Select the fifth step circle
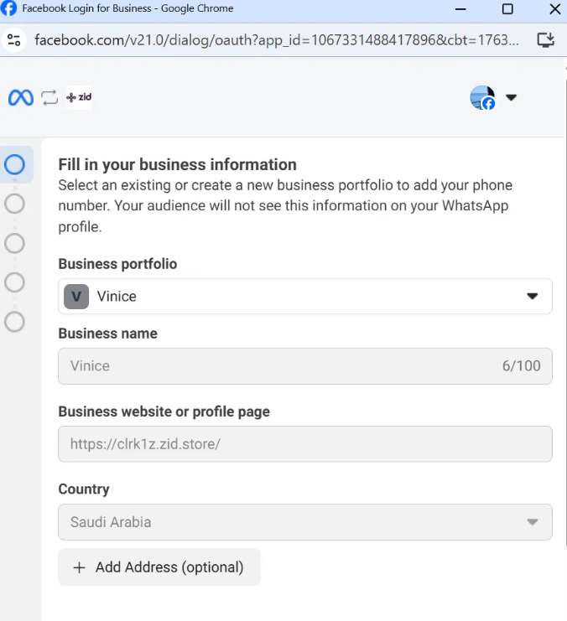Screen dimensions: 567x621 [14, 322]
